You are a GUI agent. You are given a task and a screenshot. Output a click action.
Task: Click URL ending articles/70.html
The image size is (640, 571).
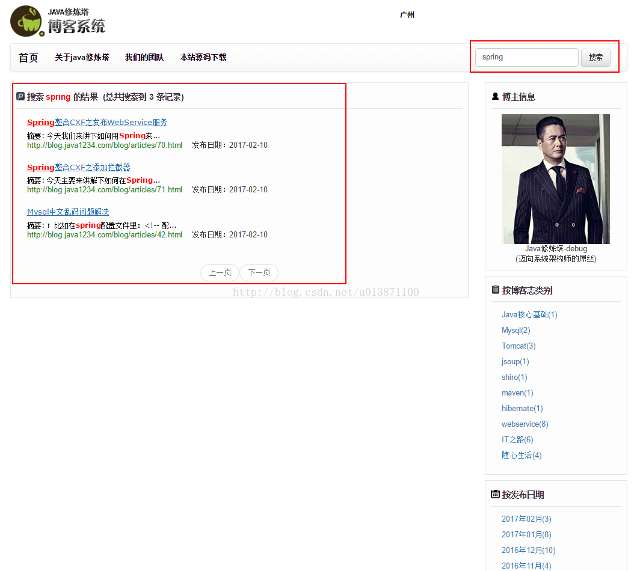[105, 145]
